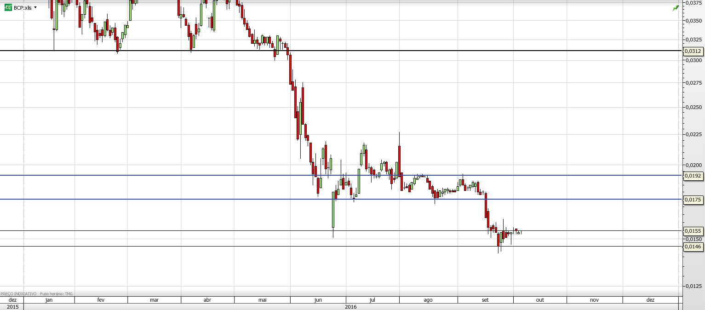Click the 0,0275 price axis value
This screenshot has width=705, height=310.
click(694, 83)
